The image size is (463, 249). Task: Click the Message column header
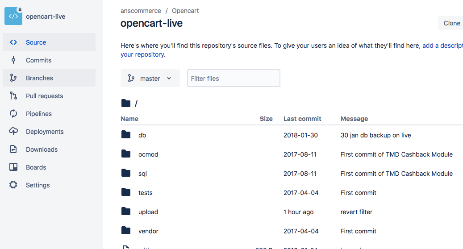(355, 119)
